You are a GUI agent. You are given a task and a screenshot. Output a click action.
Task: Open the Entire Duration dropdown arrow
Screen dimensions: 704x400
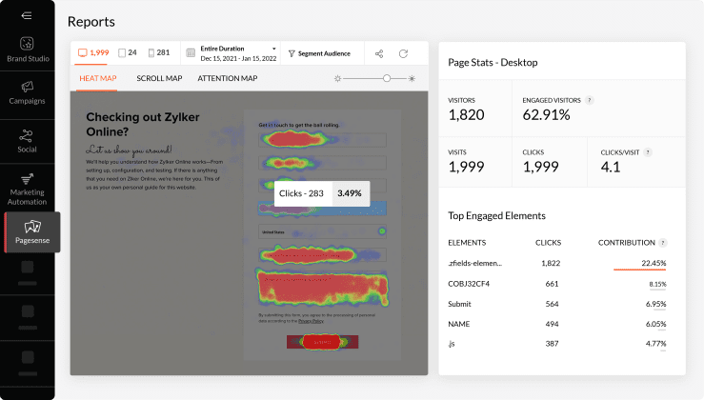pos(273,49)
